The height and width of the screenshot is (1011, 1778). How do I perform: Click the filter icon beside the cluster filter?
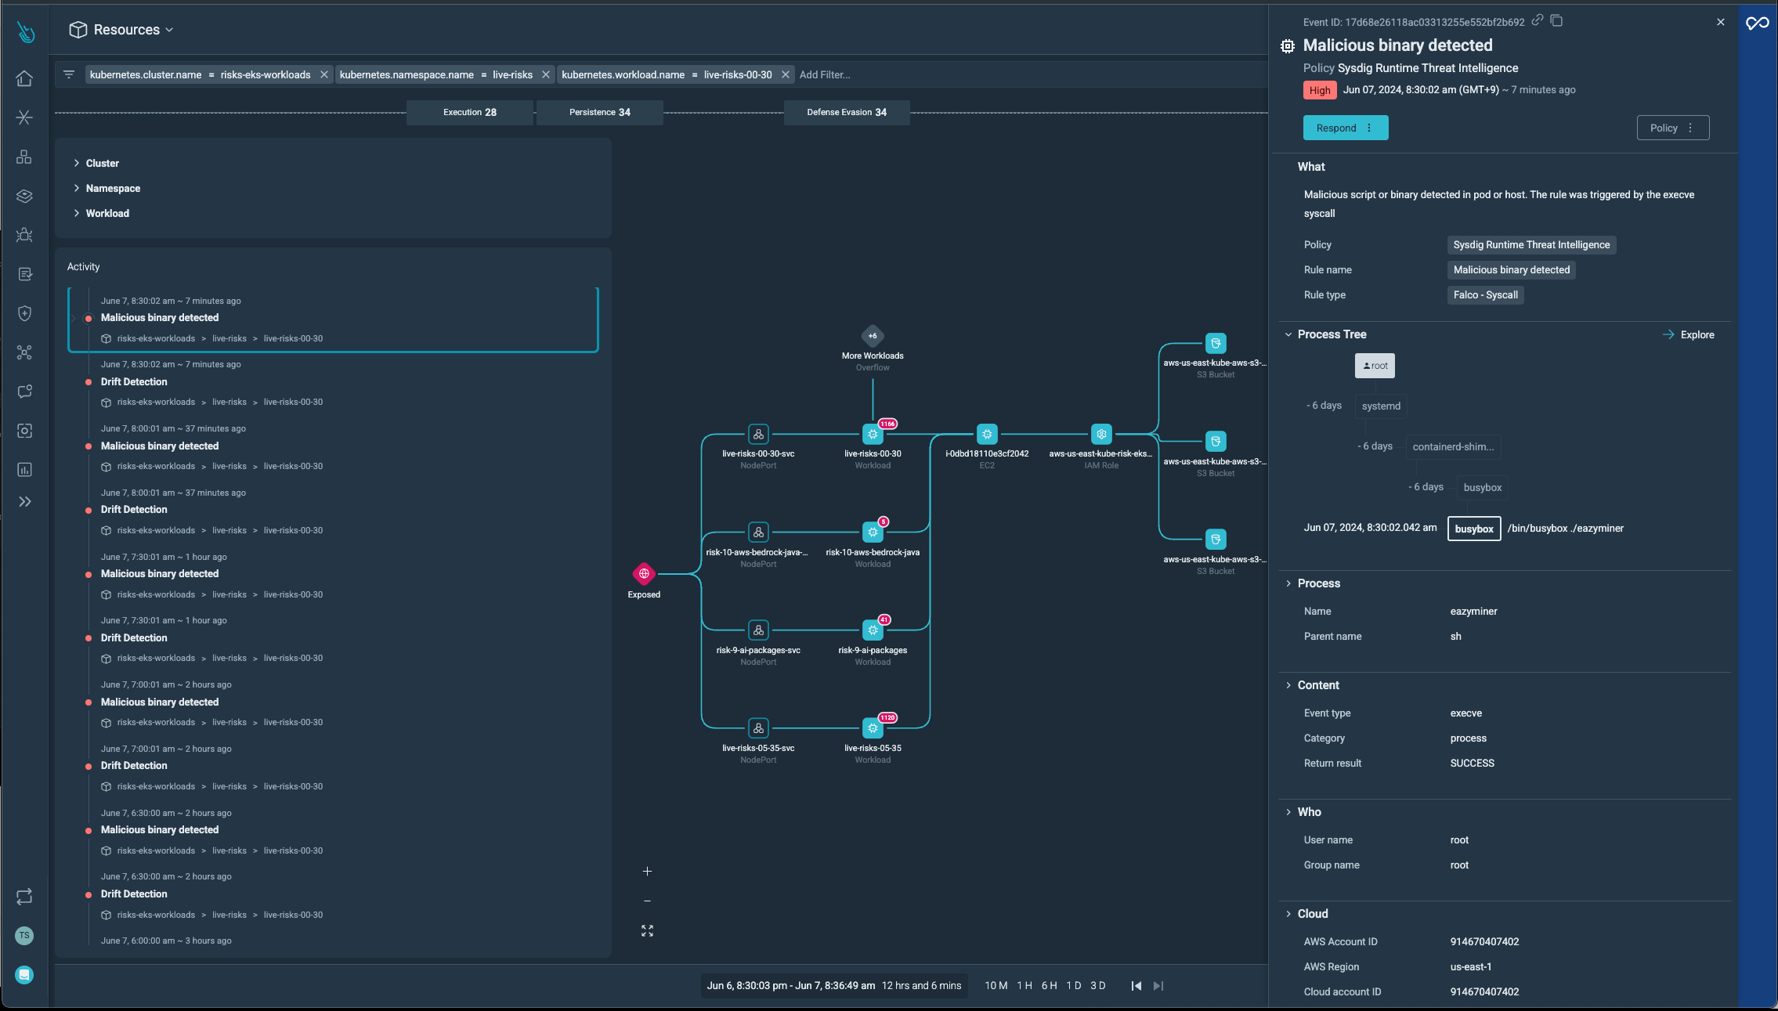pyautogui.click(x=69, y=74)
